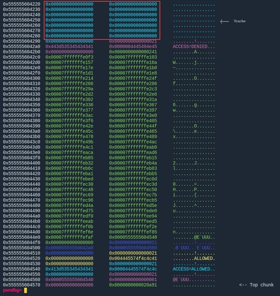
Task: Click the yellow ALLOWED ASCII text
Action: coord(203,258)
